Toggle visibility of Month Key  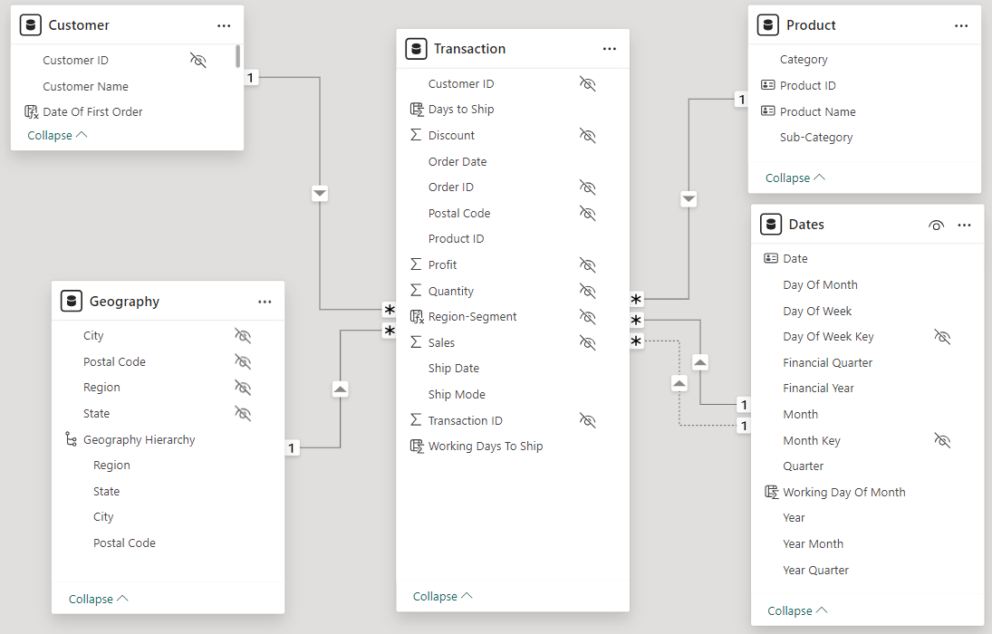click(x=943, y=440)
